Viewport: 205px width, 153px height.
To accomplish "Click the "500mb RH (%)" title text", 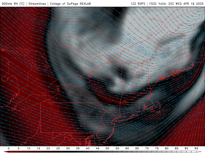I will coord(13,4).
